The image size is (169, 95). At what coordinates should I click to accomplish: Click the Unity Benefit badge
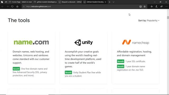[x=68, y=73]
